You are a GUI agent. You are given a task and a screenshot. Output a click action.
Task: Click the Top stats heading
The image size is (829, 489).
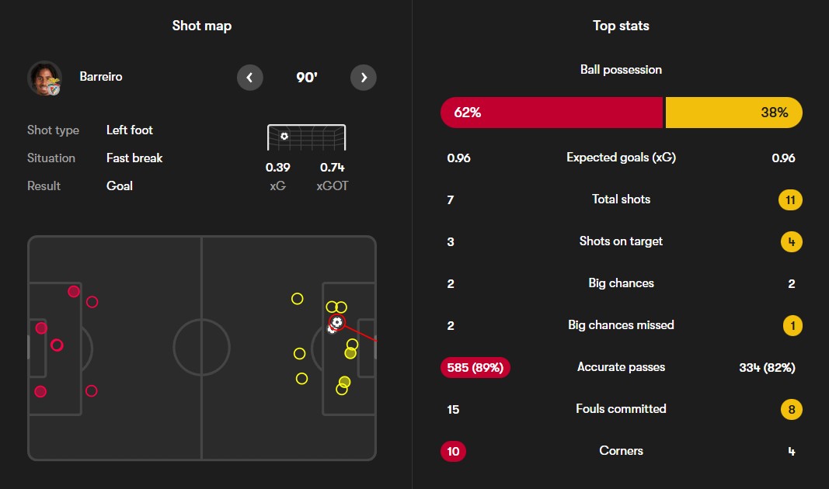pos(621,26)
